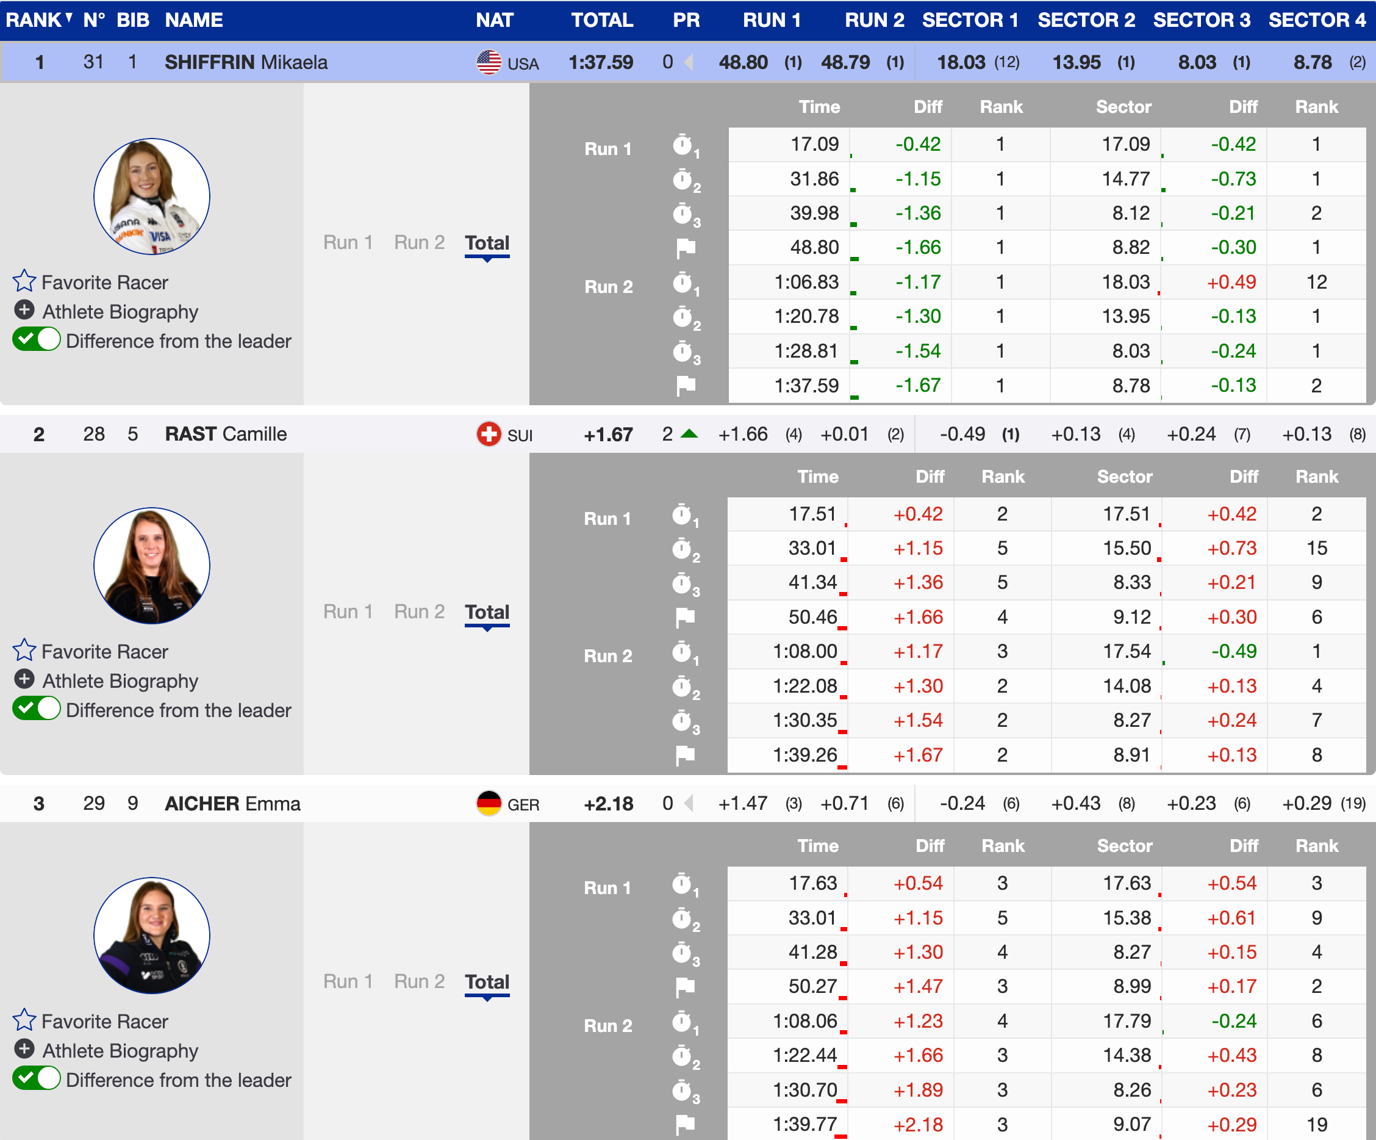This screenshot has width=1376, height=1140.
Task: Toggle Shiffrin's Difference from the leader switch
Action: tap(37, 340)
